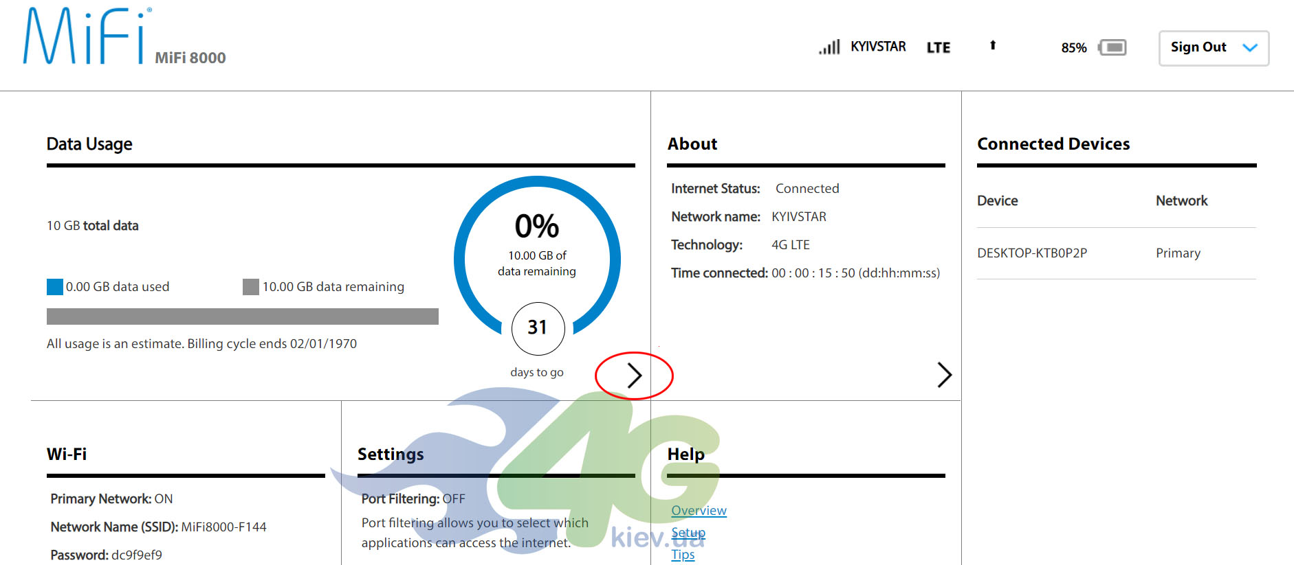Click the gray data usage progress bar
Viewport: 1294px width, 565px height.
243,316
